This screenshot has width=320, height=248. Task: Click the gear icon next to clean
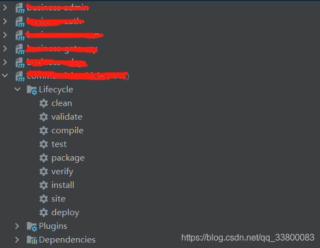coord(44,103)
